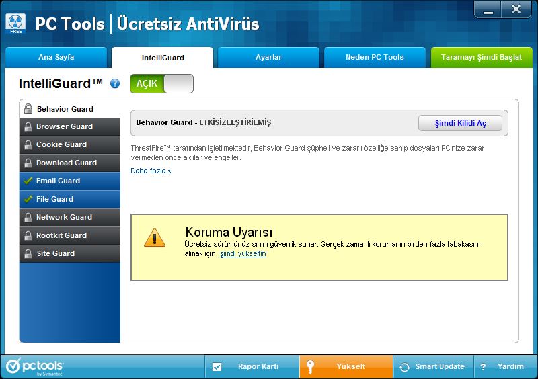
Task: Click the green checkmark beside File Guard
Action: click(x=28, y=199)
